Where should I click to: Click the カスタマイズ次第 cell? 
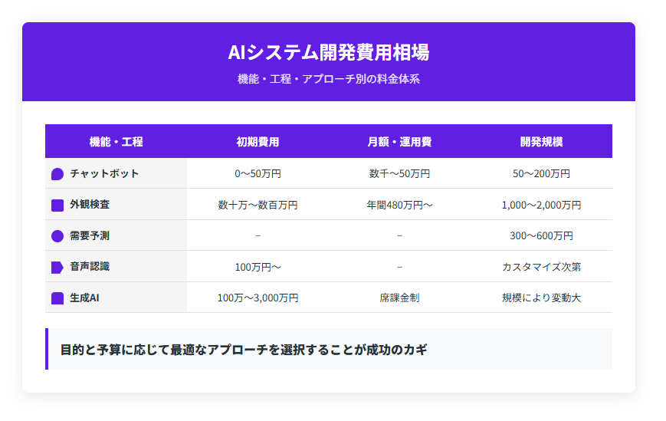[x=541, y=268]
